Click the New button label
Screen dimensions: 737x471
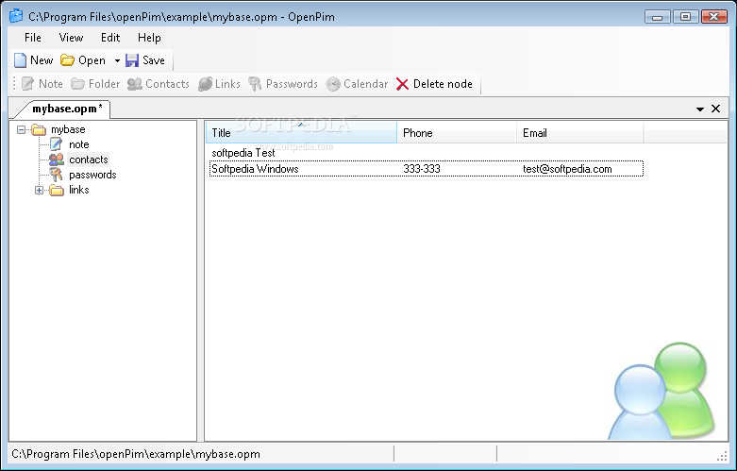(x=42, y=60)
